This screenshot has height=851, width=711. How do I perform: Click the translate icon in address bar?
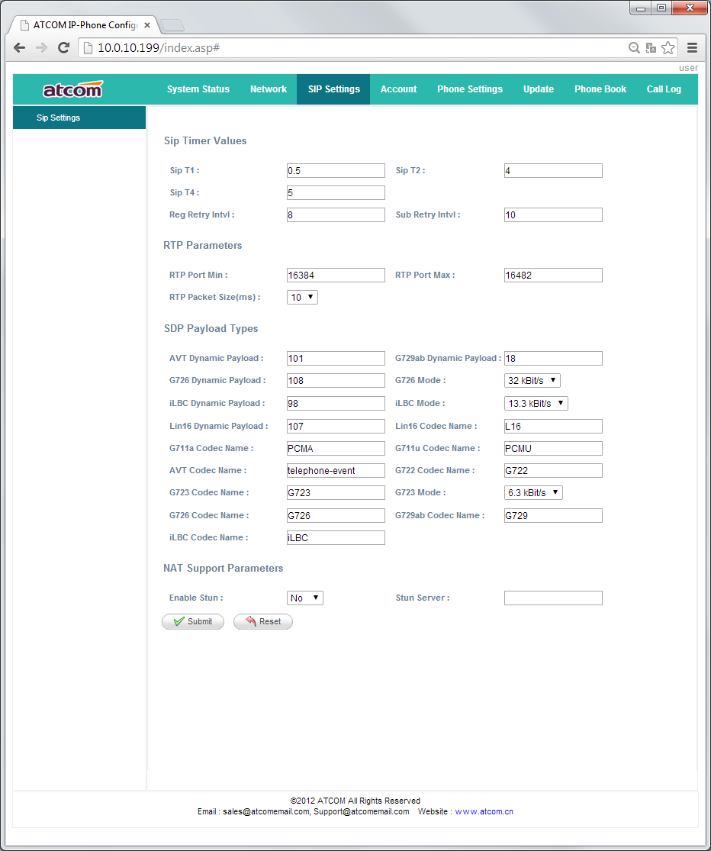pos(651,48)
